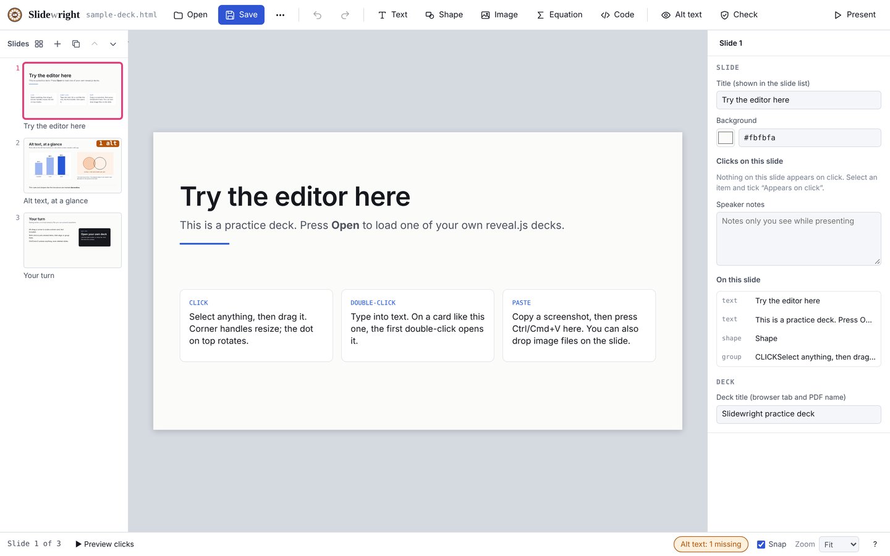
Task: Click into the Speaker notes textarea
Action: click(x=799, y=239)
